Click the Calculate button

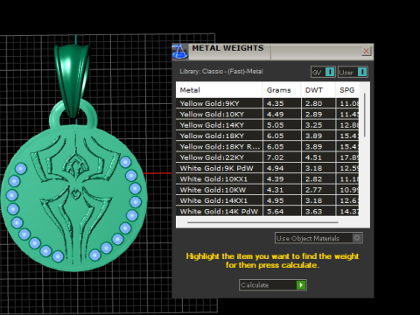click(272, 285)
